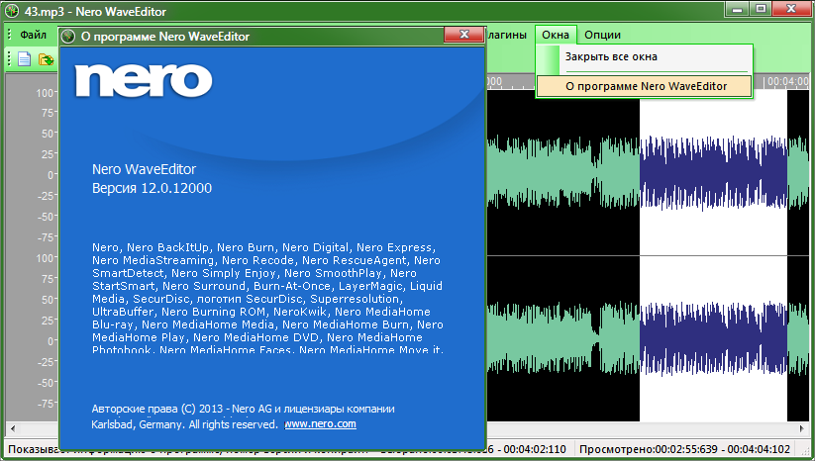
Task: Select О программе Nero WaveEditor menu entry
Action: (x=645, y=86)
